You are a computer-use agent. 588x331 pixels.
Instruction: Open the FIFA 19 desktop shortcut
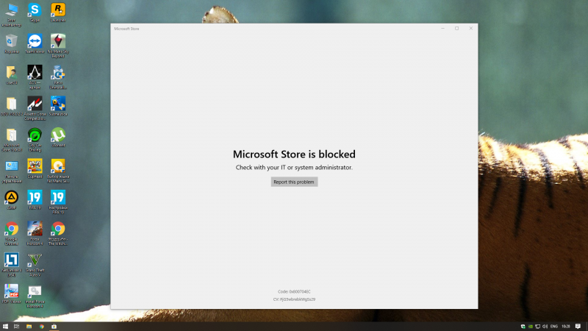[35, 197]
